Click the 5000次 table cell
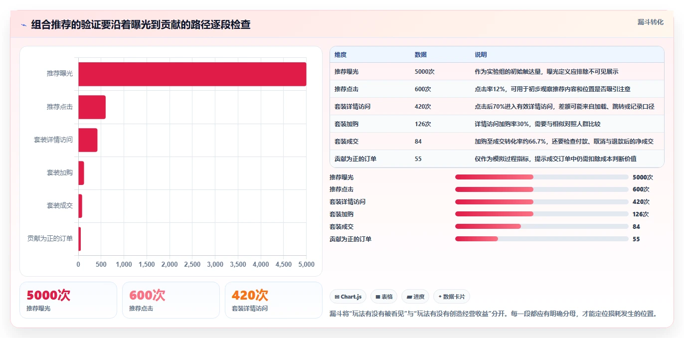 (x=440, y=72)
